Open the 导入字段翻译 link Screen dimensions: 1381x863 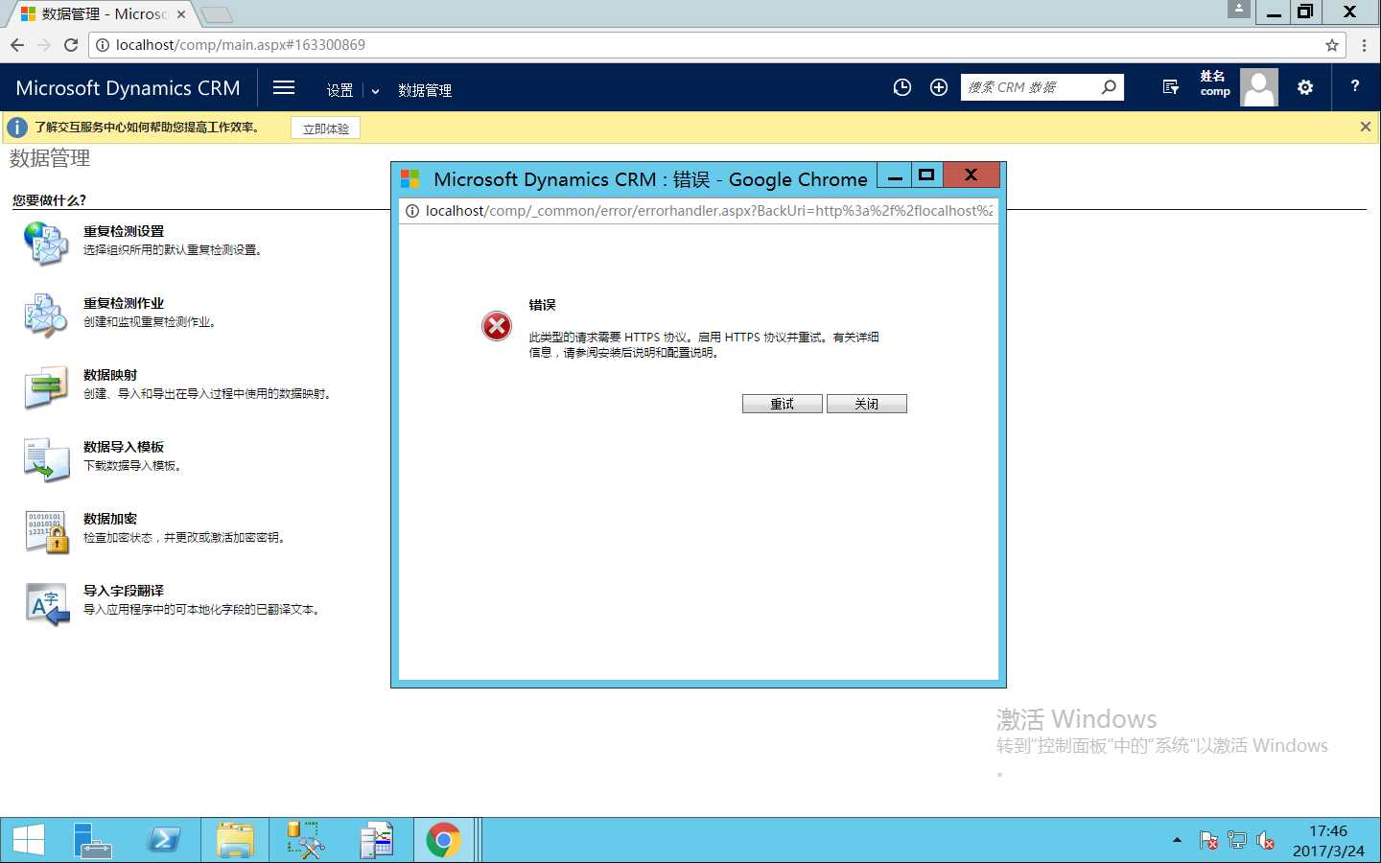pyautogui.click(x=124, y=591)
